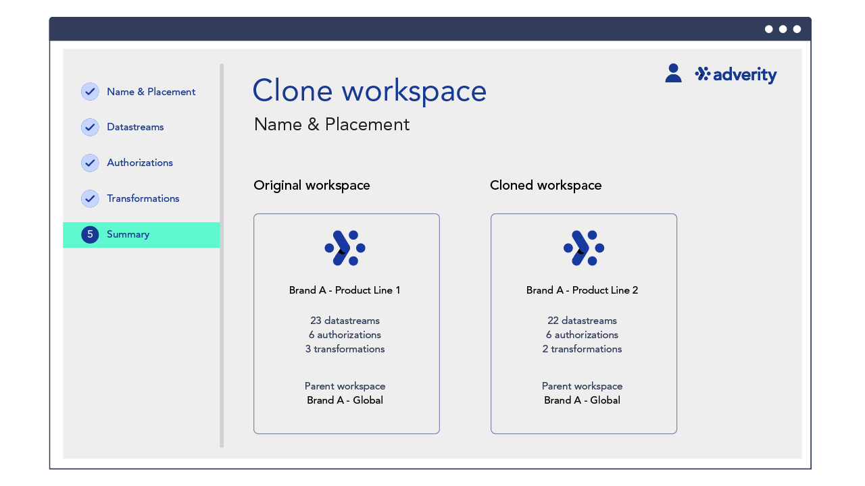Image resolution: width=865 pixels, height=486 pixels.
Task: Select Brand A - Product Line 1 title
Action: pos(345,290)
